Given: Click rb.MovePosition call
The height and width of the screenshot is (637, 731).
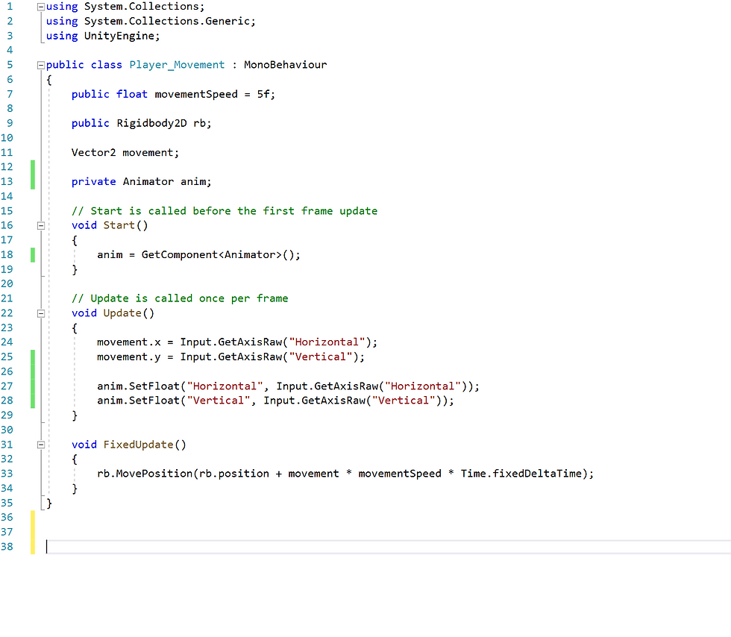Looking at the screenshot, I should 145,474.
